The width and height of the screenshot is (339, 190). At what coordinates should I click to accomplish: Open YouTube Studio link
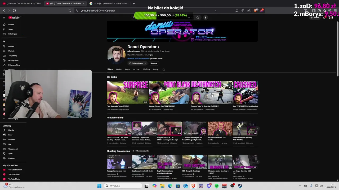click(x=14, y=174)
